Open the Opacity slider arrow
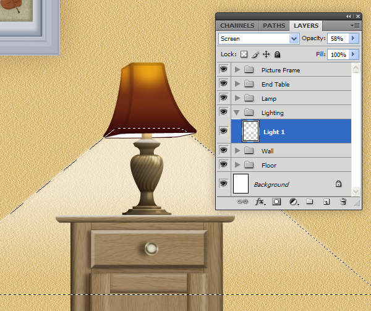The image size is (371, 311). 354,38
